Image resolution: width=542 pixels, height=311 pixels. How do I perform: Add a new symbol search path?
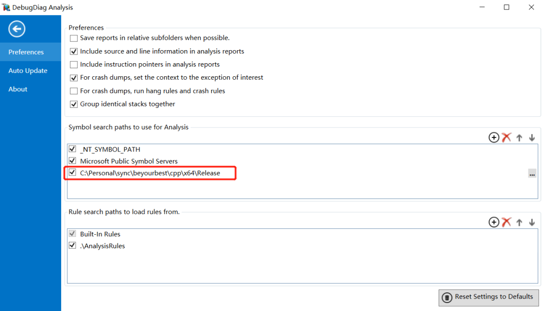494,137
